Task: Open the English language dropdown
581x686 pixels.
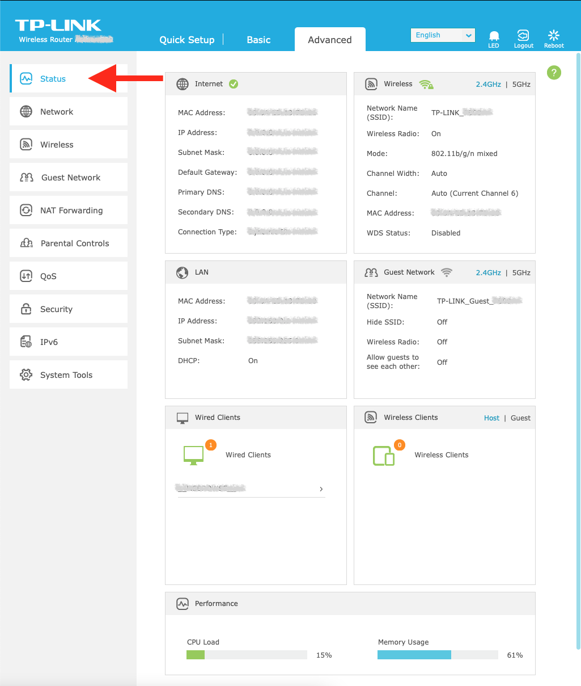Action: (x=443, y=35)
